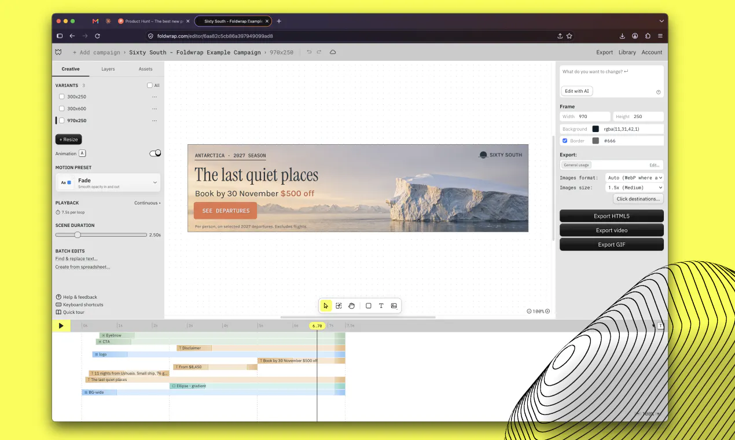
Task: Click the T icon at timeline right end
Action: (x=660, y=326)
